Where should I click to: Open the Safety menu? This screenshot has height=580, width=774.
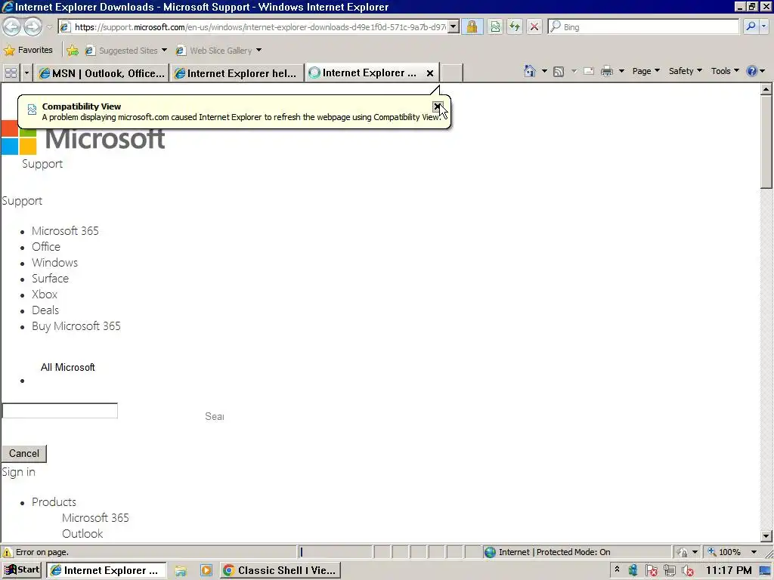tap(685, 71)
